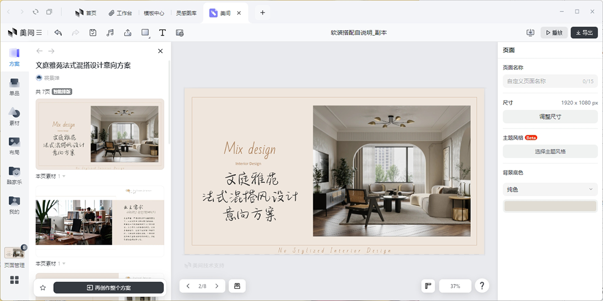Expand 本页素材 under the first thumbnail
Viewport: 603px width, 301px height.
coord(50,176)
